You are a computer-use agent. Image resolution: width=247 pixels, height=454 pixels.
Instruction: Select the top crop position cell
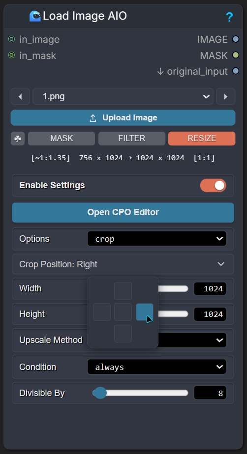(x=123, y=291)
